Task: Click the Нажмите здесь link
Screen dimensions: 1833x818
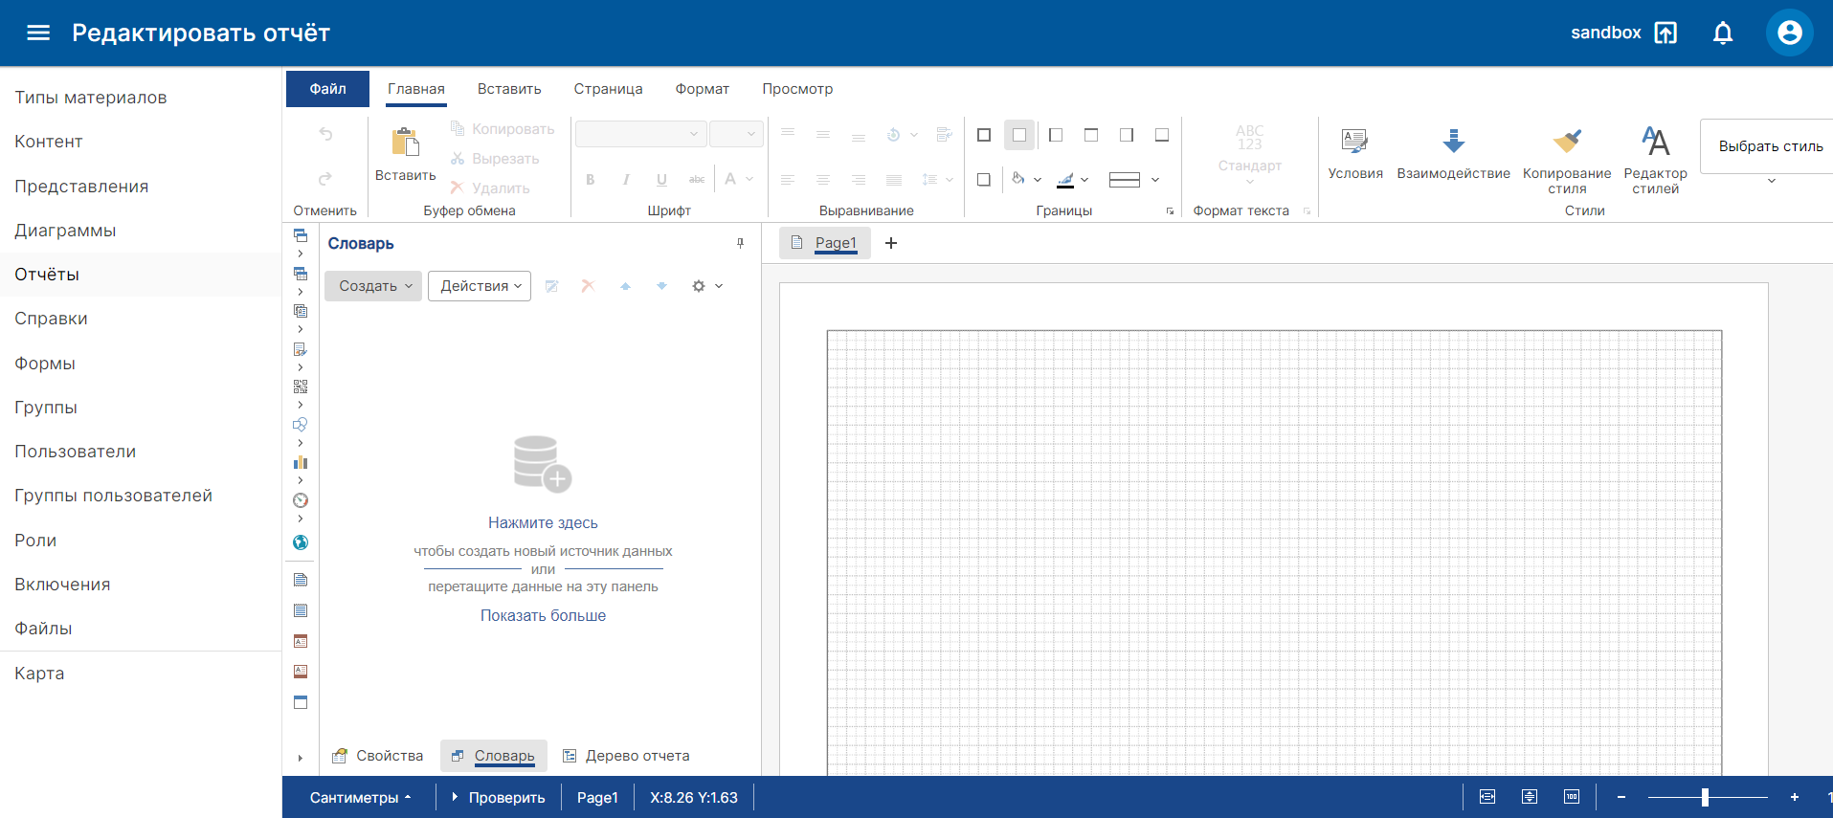Action: 543,522
